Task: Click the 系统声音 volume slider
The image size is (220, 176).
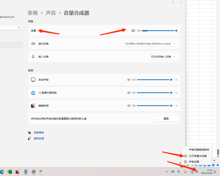Action: 154,80
